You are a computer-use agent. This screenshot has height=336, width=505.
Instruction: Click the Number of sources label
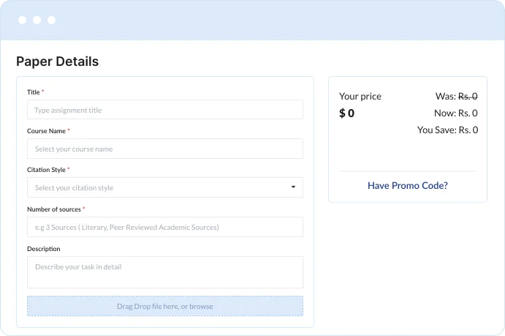tap(53, 209)
